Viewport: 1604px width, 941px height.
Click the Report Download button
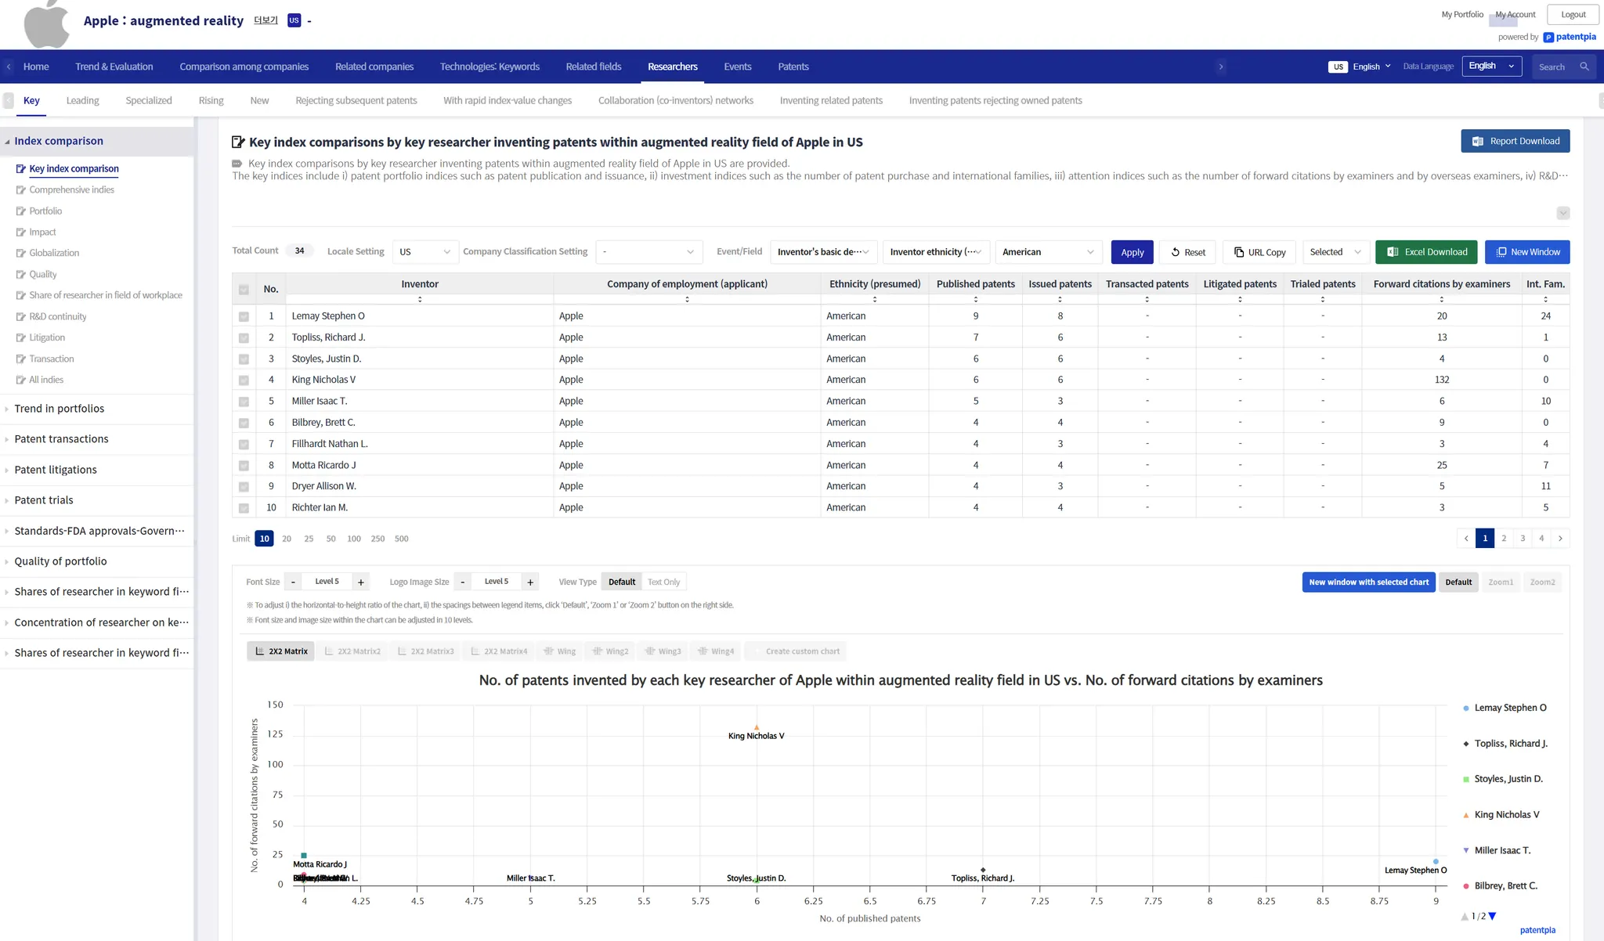point(1515,141)
